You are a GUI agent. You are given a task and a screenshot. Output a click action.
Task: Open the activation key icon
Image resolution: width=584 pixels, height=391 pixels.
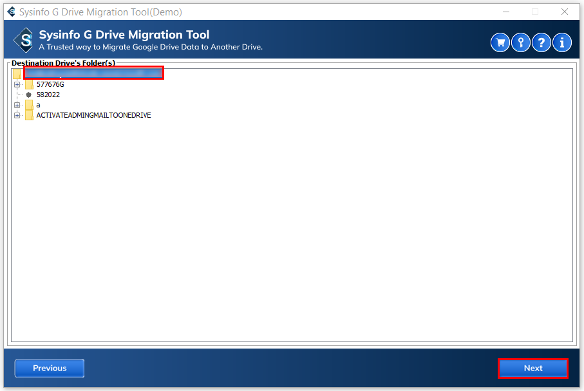click(521, 42)
